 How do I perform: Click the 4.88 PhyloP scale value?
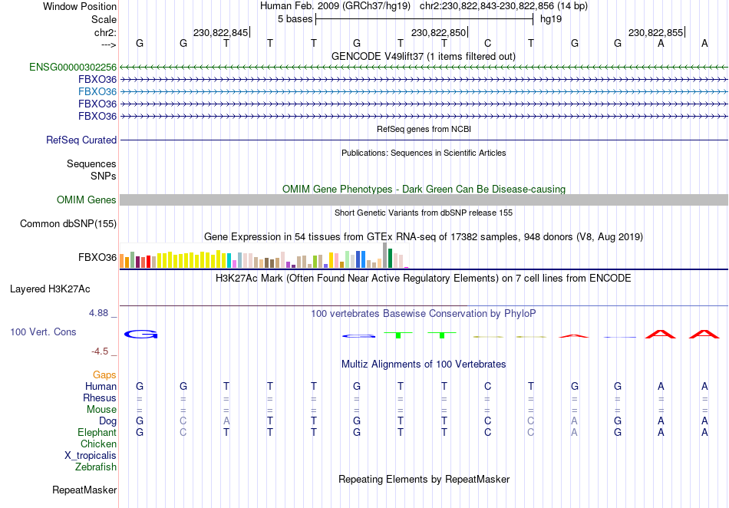click(x=98, y=313)
